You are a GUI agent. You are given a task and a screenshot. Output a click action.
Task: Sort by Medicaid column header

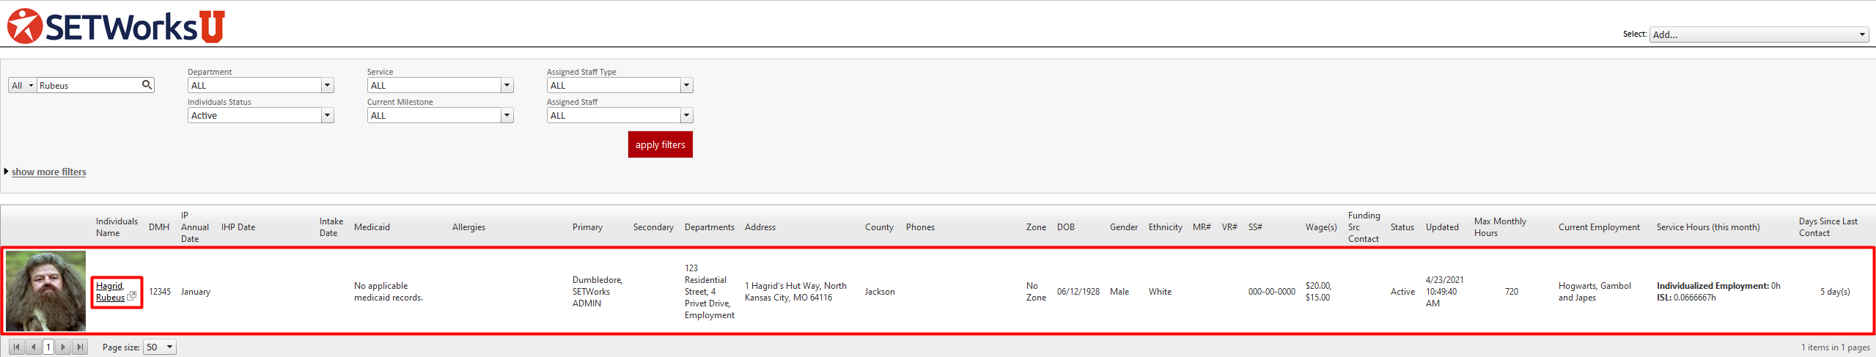tap(372, 227)
